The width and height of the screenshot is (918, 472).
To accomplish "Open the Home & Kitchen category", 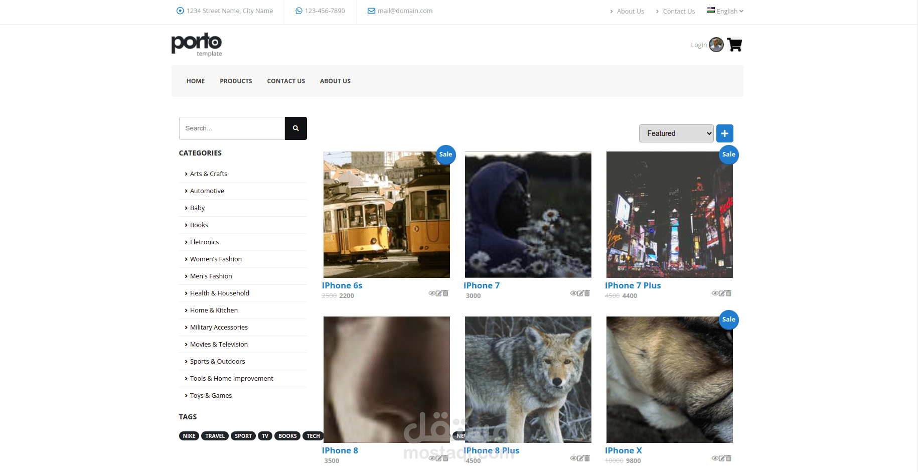I will point(214,310).
